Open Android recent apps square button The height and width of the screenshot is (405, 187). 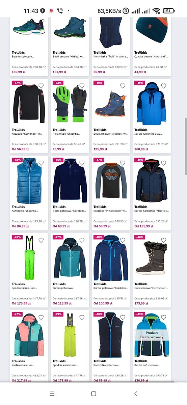(x=93, y=394)
